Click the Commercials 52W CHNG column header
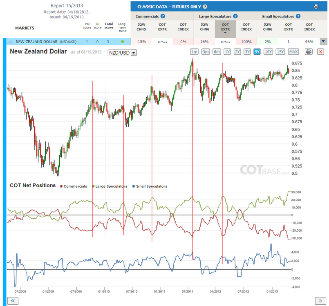 point(141,27)
